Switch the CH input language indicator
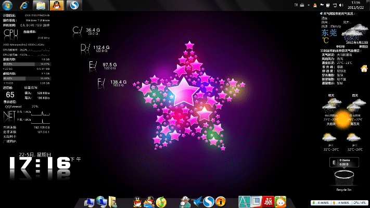The width and height of the screenshot is (370, 208). tap(296, 5)
